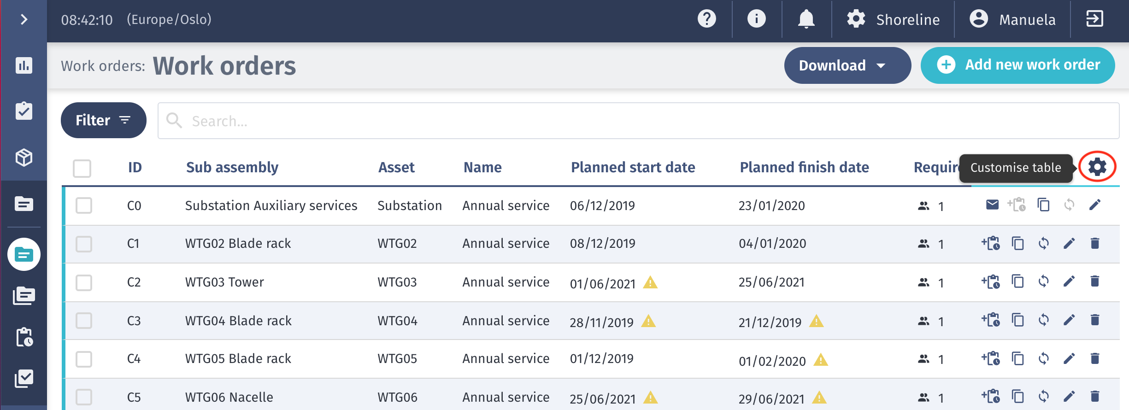Click the envelope icon in row C0
The image size is (1129, 410).
click(x=992, y=205)
